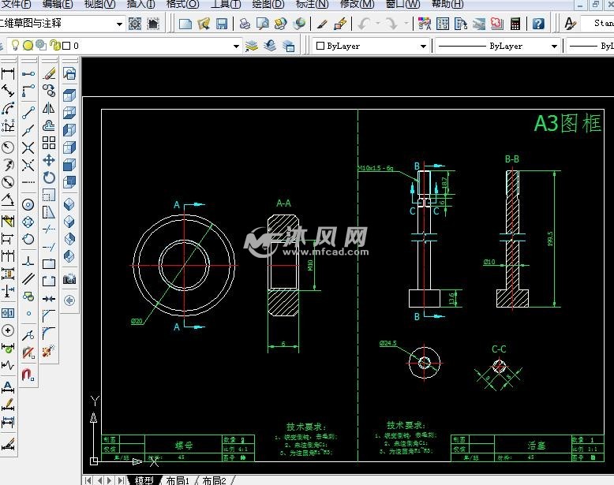Open the redo history dropdown arrow
614x485 pixels.
[x=406, y=24]
